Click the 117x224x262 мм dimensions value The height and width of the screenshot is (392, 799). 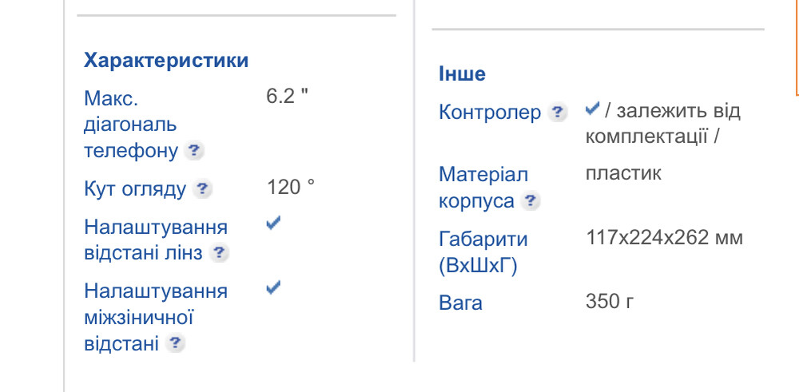click(664, 238)
